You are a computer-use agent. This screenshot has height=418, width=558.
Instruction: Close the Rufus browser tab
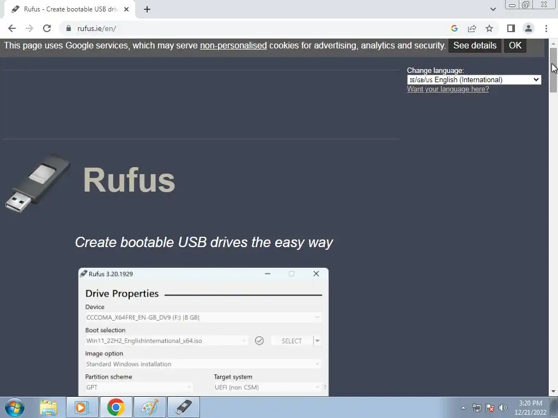126,10
